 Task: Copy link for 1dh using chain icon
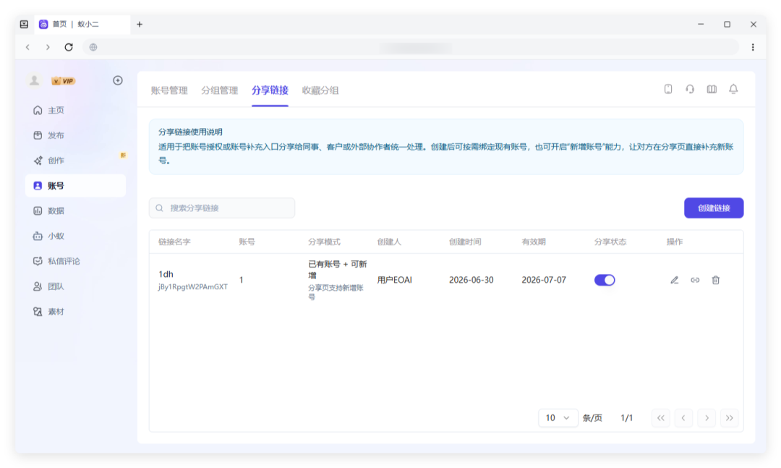tap(695, 280)
